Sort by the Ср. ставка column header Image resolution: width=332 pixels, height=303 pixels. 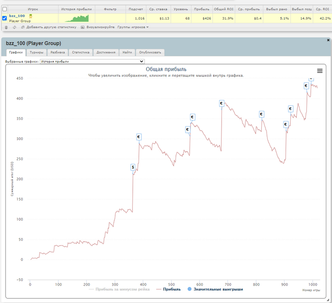(x=158, y=9)
